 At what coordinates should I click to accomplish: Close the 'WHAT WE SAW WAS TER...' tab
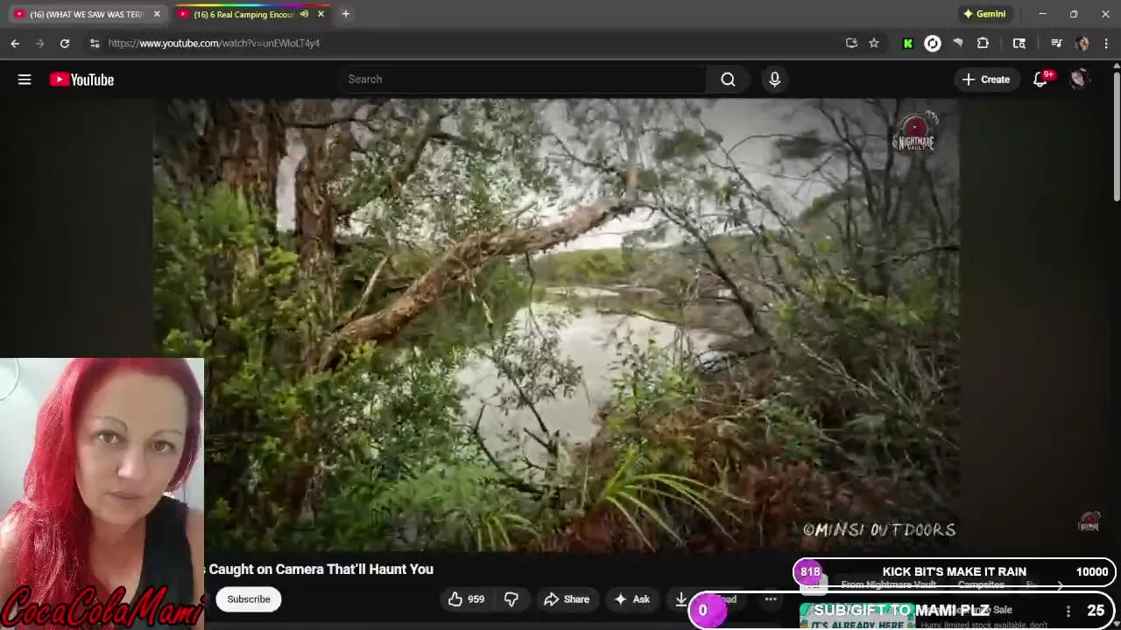(x=157, y=14)
